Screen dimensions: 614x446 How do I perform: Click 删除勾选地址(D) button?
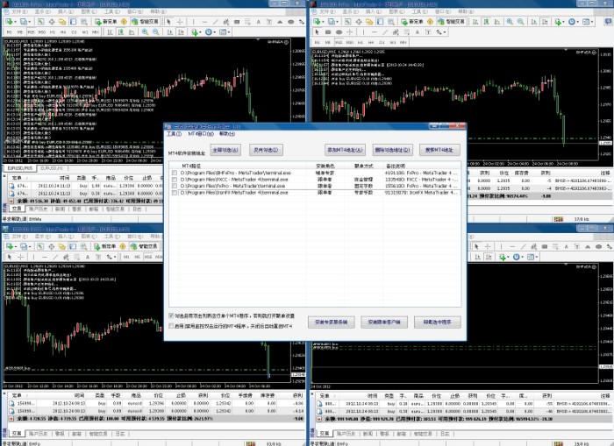(x=392, y=150)
